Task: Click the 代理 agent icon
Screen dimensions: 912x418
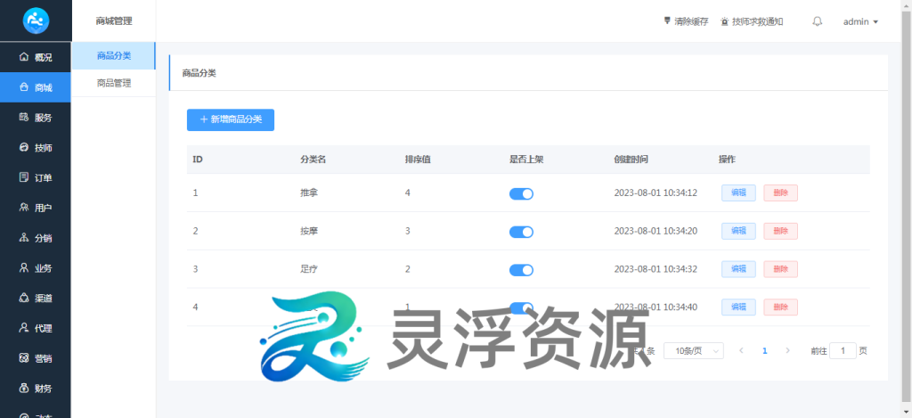Action: tap(24, 328)
